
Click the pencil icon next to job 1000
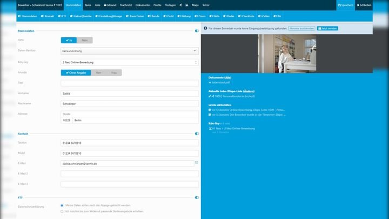[x=210, y=96]
